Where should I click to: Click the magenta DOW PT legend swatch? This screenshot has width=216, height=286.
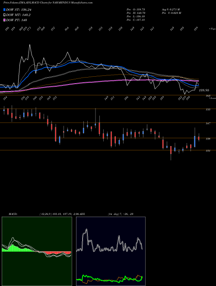[x=4, y=20]
